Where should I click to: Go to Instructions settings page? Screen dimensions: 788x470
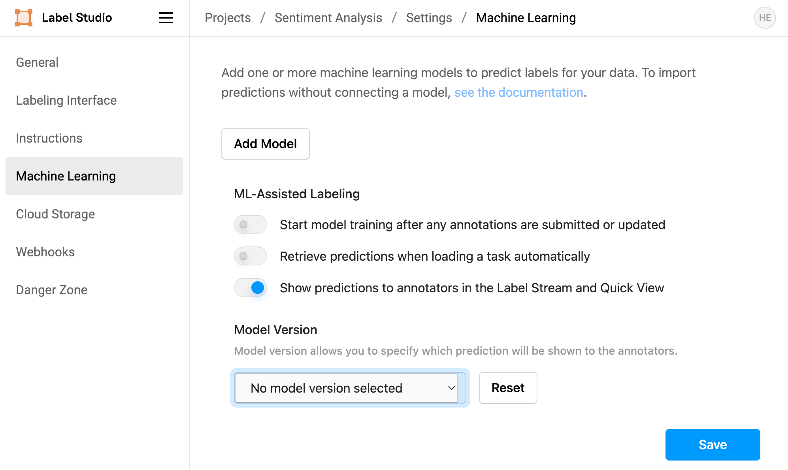49,138
